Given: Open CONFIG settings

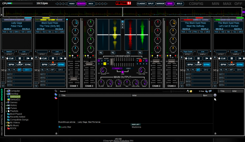Looking at the screenshot, I should (x=196, y=4).
